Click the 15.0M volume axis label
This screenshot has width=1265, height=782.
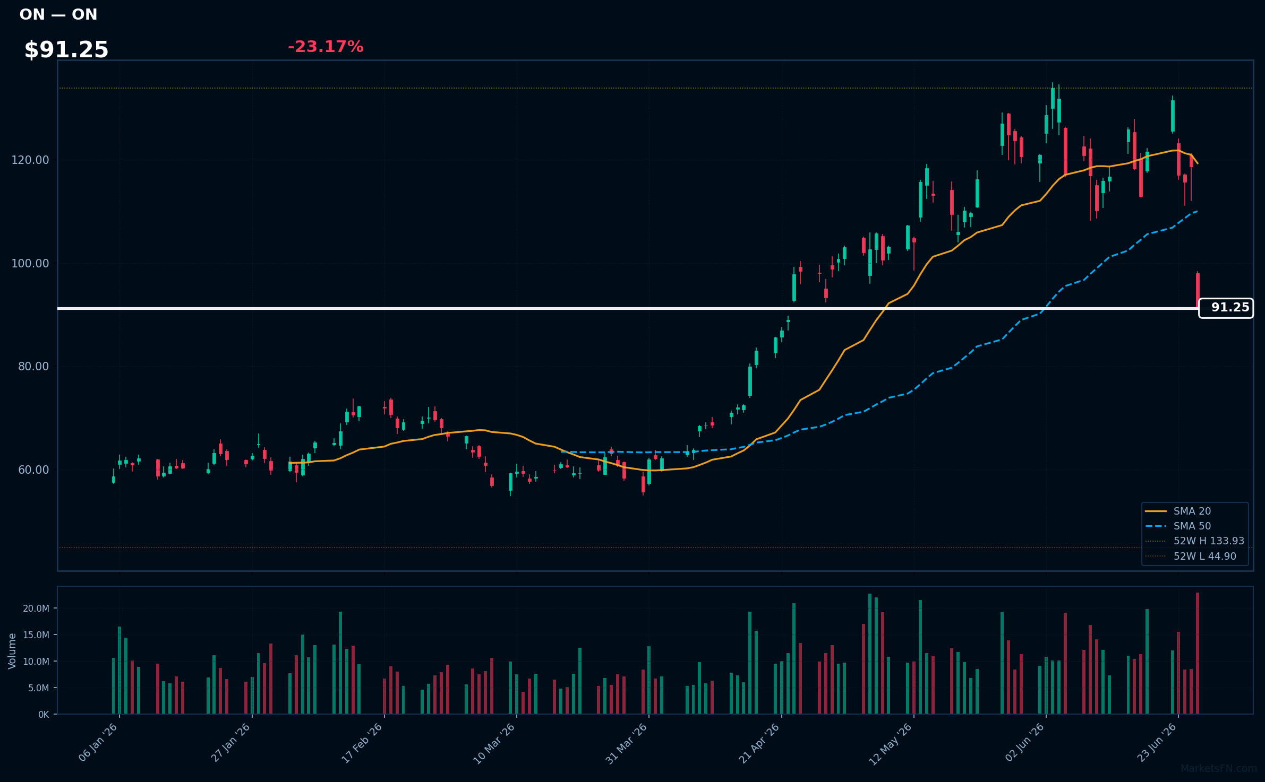click(x=36, y=635)
